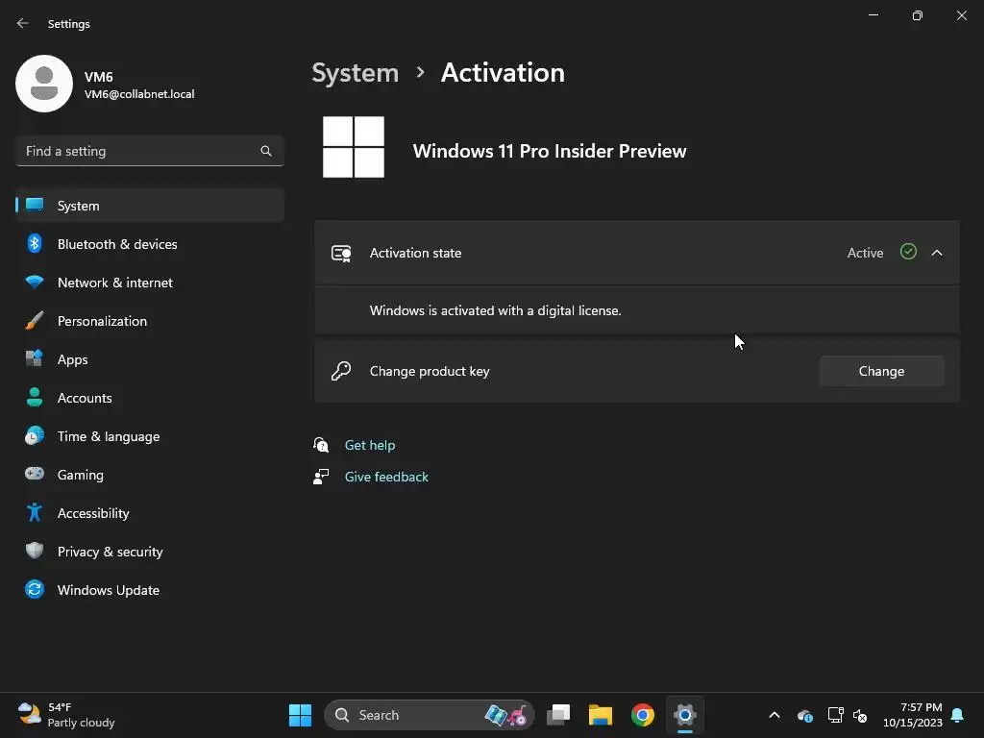Click the search highlight icon in taskbar search
This screenshot has height=738, width=984.
(x=505, y=715)
